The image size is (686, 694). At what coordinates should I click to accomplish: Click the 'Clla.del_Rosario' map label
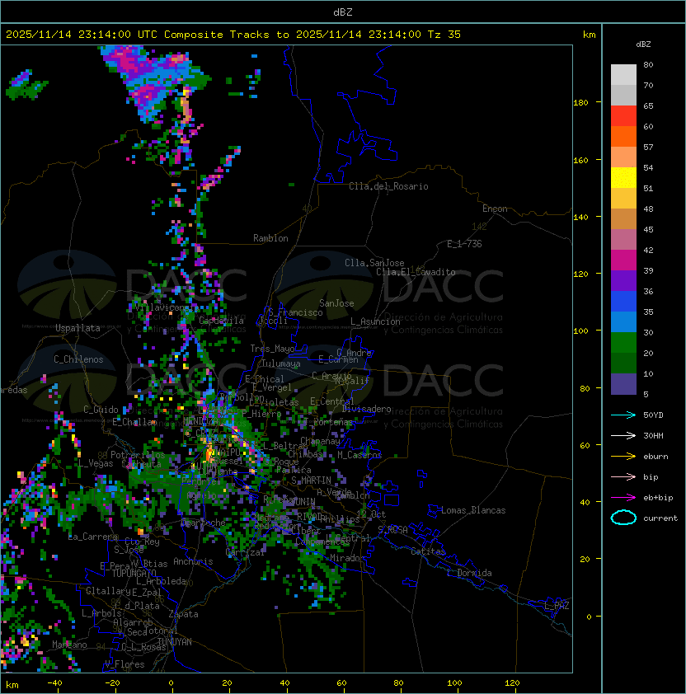[388, 186]
